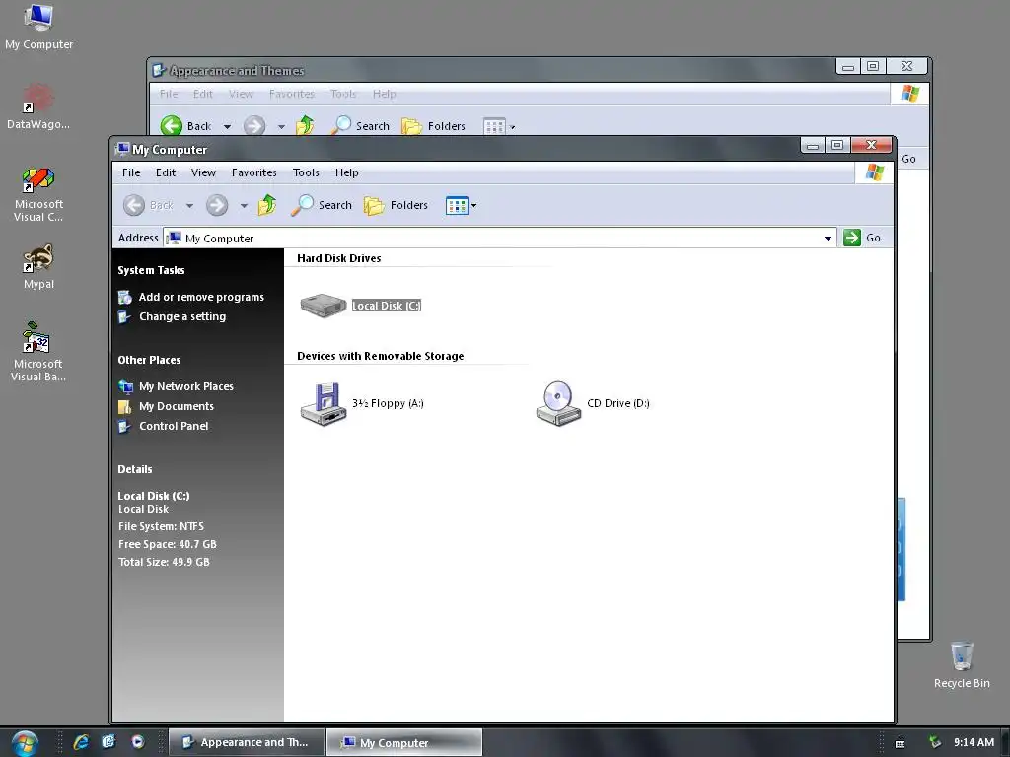Open the DataWago... desktop shortcut
1010x757 pixels.
[38, 106]
